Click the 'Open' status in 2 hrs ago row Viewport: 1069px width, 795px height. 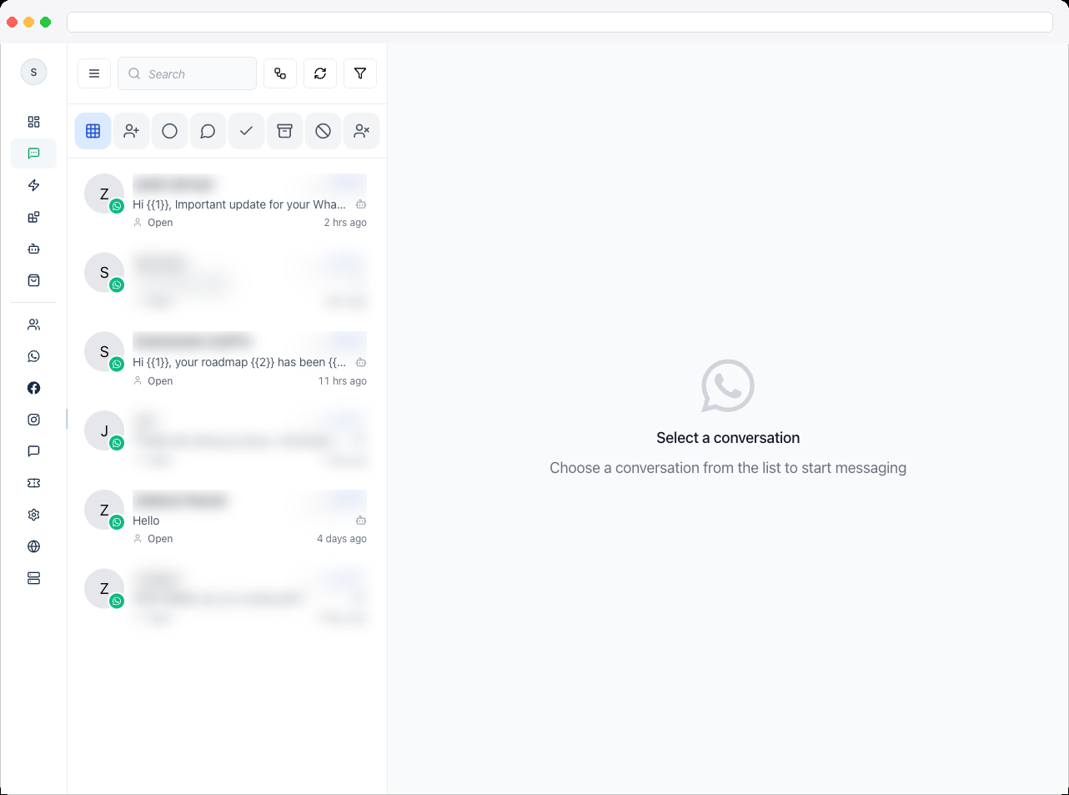click(160, 223)
